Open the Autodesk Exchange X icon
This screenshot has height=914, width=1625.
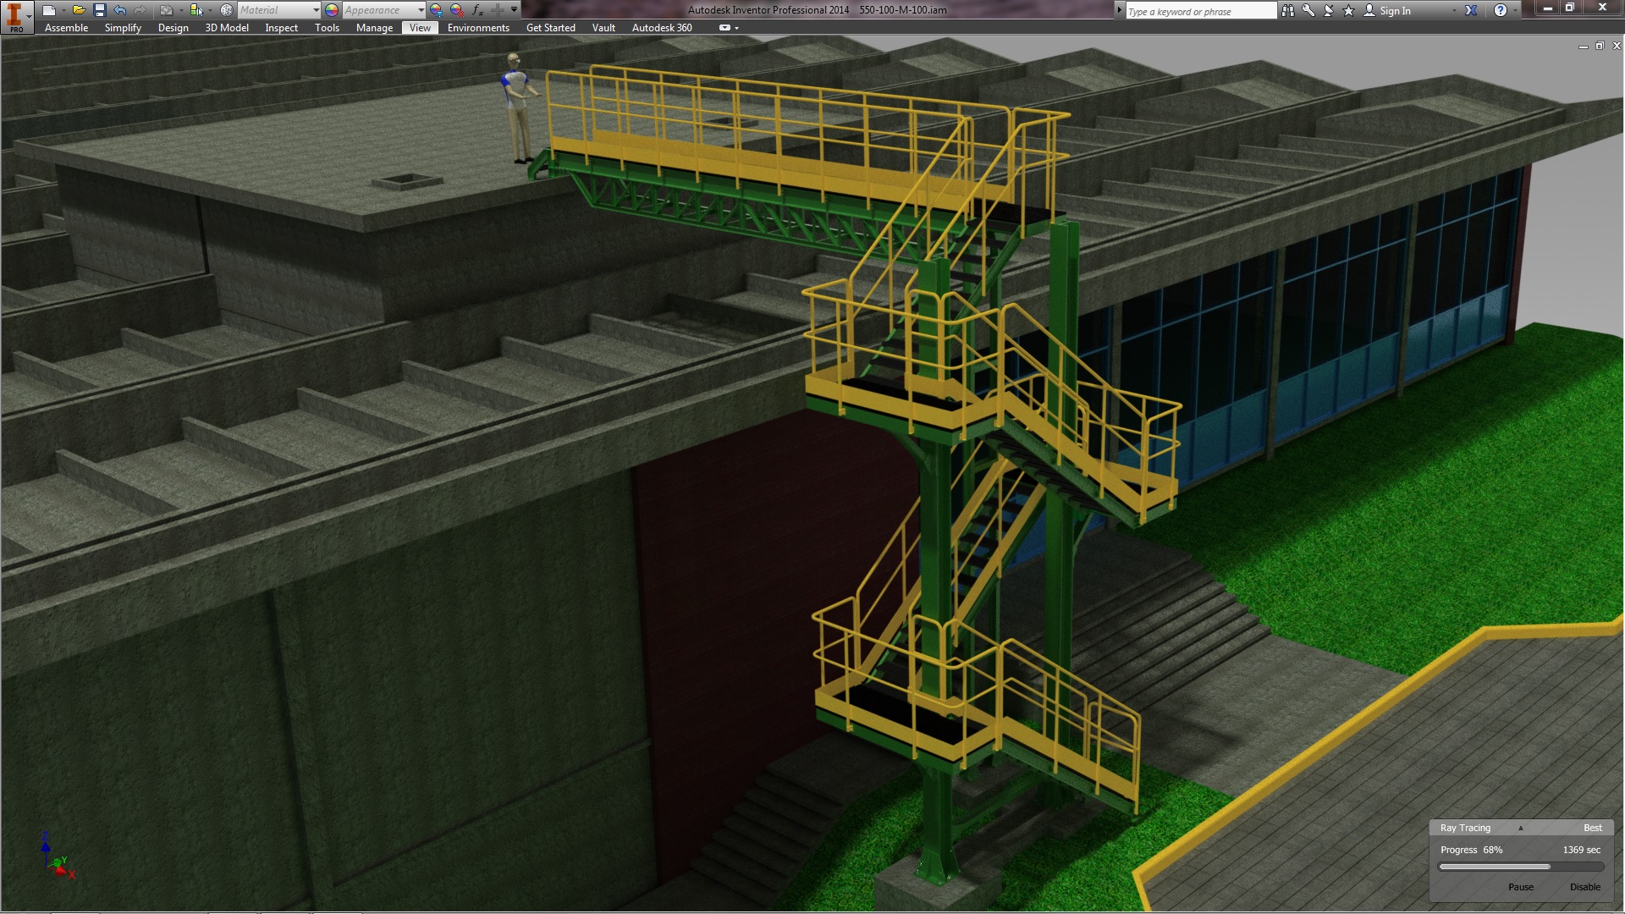click(x=1471, y=10)
